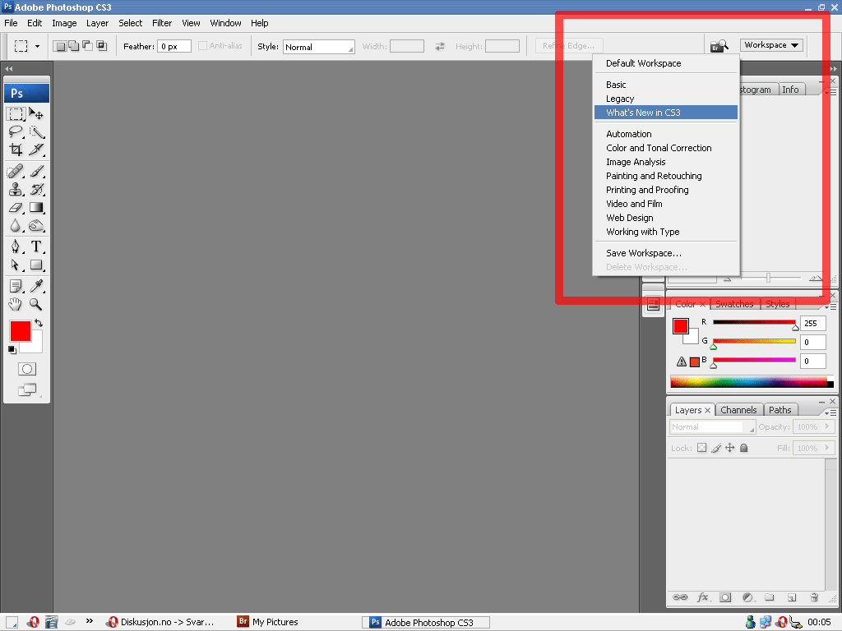Switch to the Paths tab
The image size is (842, 631).
(780, 410)
